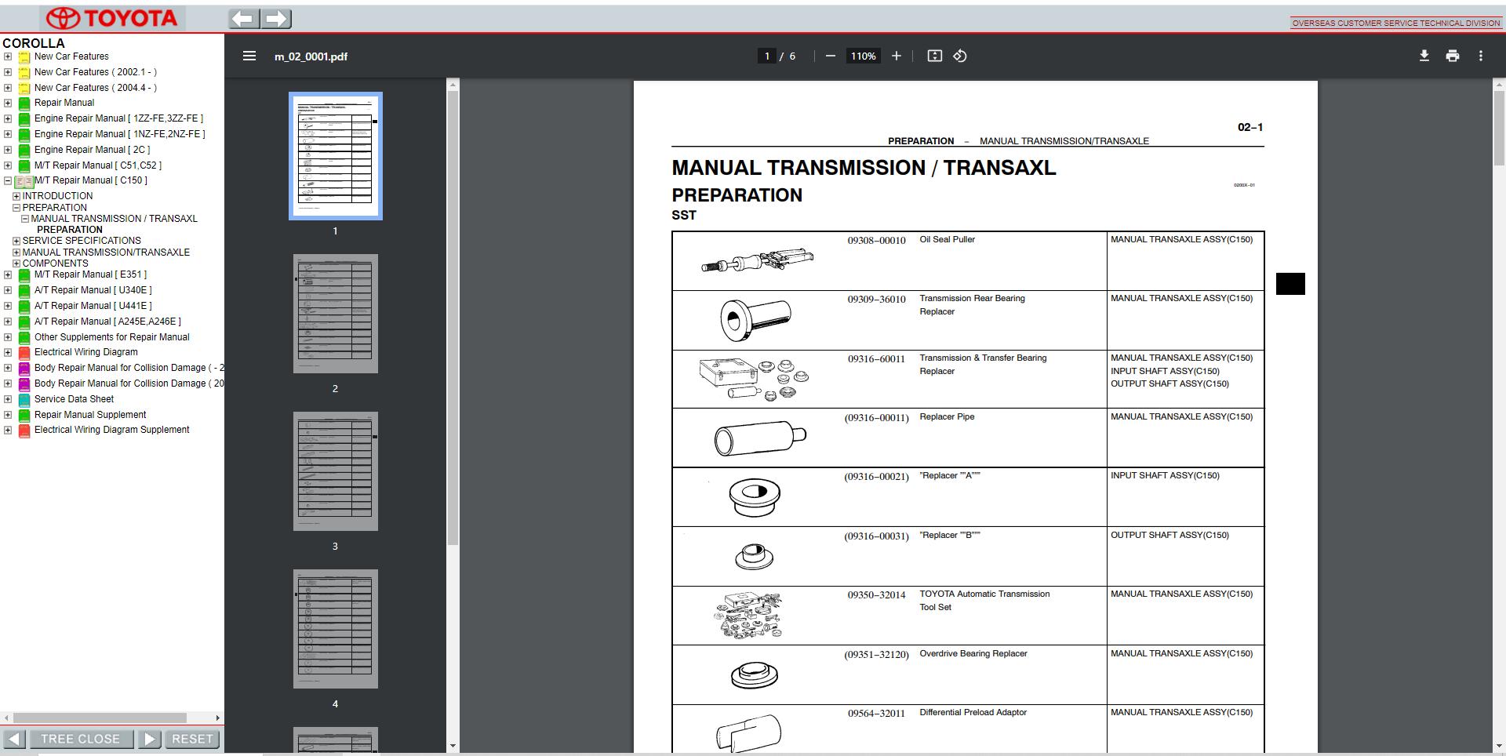
Task: Click the TOYOTA logo
Action: click(x=111, y=18)
